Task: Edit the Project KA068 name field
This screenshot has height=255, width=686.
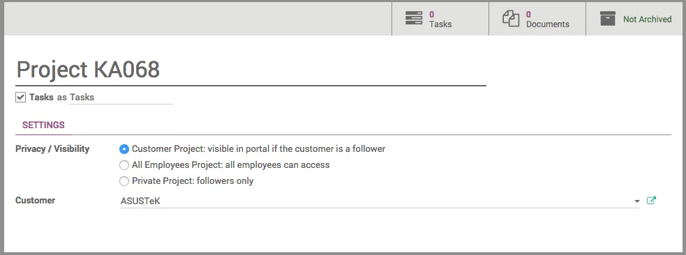Action: point(251,70)
